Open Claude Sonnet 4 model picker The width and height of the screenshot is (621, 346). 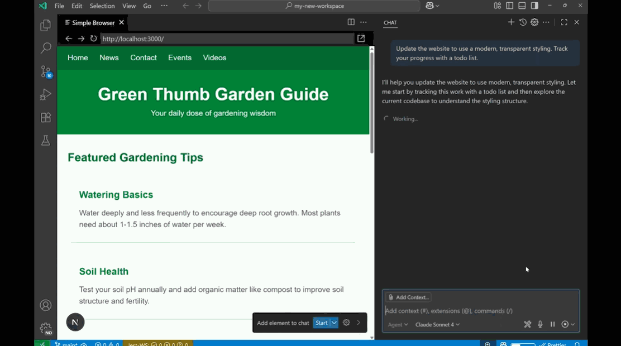pyautogui.click(x=437, y=325)
